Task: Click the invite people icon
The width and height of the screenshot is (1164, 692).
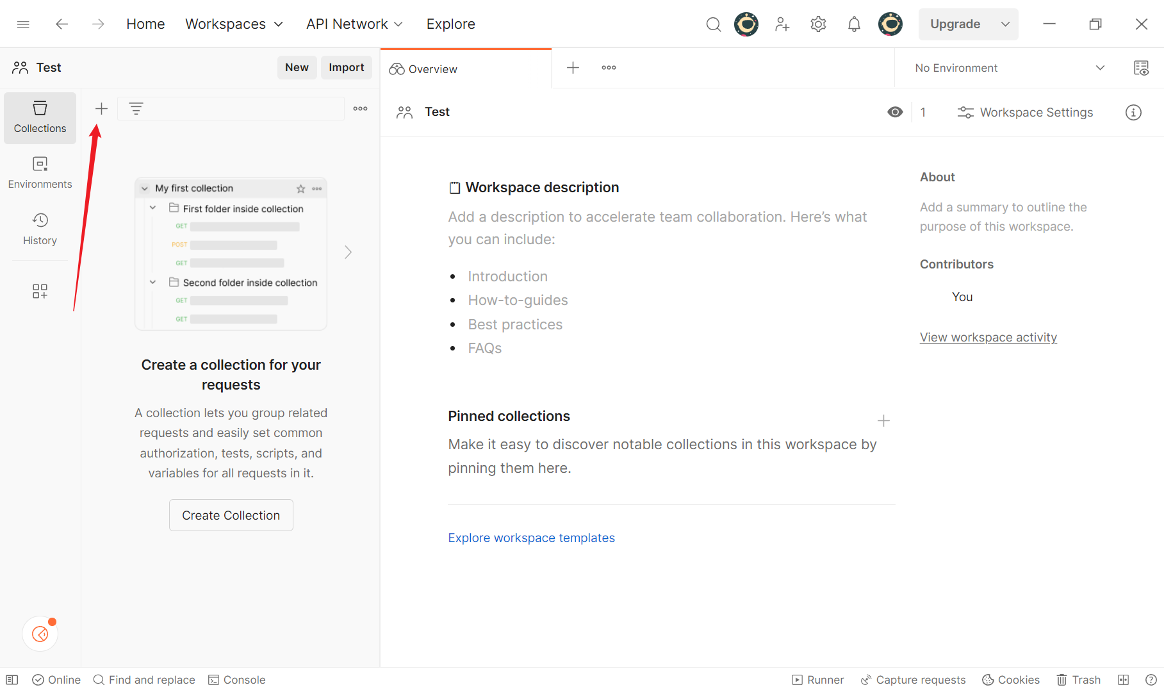Action: pos(782,24)
